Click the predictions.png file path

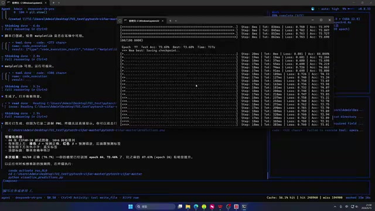pos(87,130)
